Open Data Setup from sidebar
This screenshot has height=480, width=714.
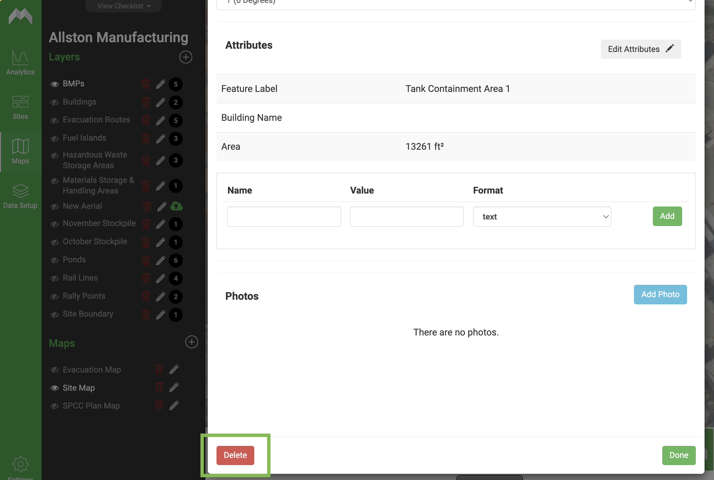(x=20, y=196)
